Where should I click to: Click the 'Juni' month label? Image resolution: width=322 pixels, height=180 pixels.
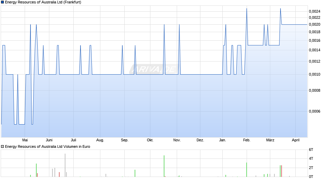[x=49, y=140]
